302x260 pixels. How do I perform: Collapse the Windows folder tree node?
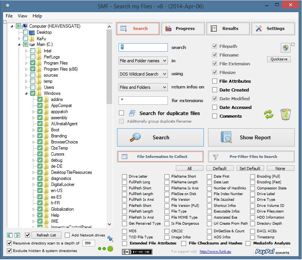click(27, 93)
